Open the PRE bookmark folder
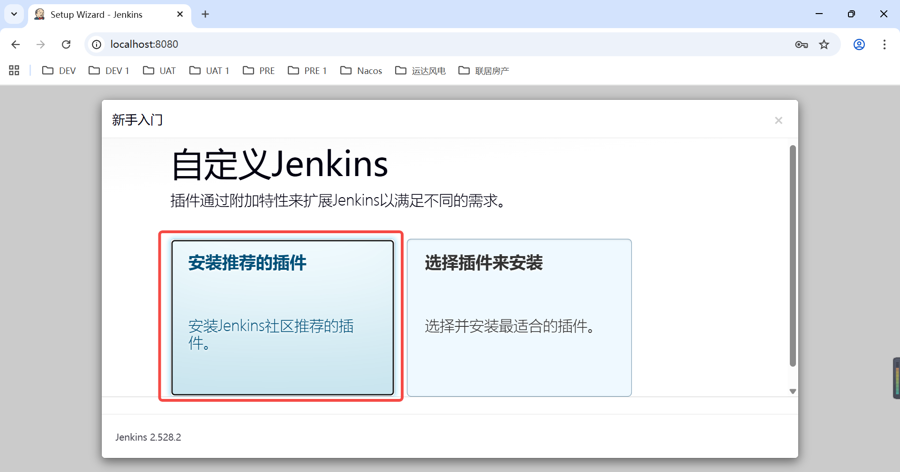Screen dimensions: 900x472 259,71
